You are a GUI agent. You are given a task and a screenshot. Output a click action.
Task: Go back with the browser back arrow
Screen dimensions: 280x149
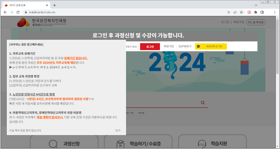tap(5, 12)
